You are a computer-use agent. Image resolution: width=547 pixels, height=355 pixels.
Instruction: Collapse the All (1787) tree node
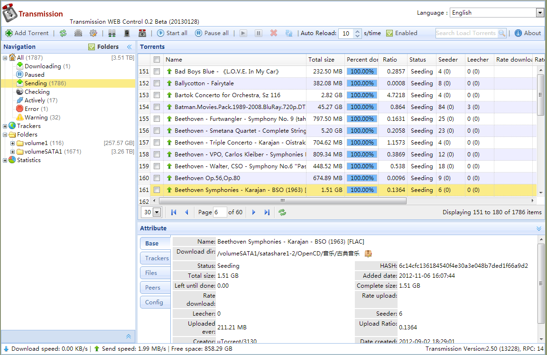tap(5, 58)
